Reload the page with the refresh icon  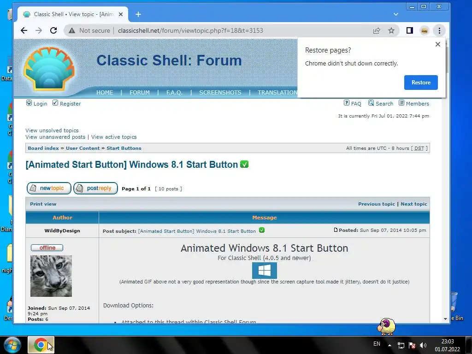pyautogui.click(x=53, y=30)
